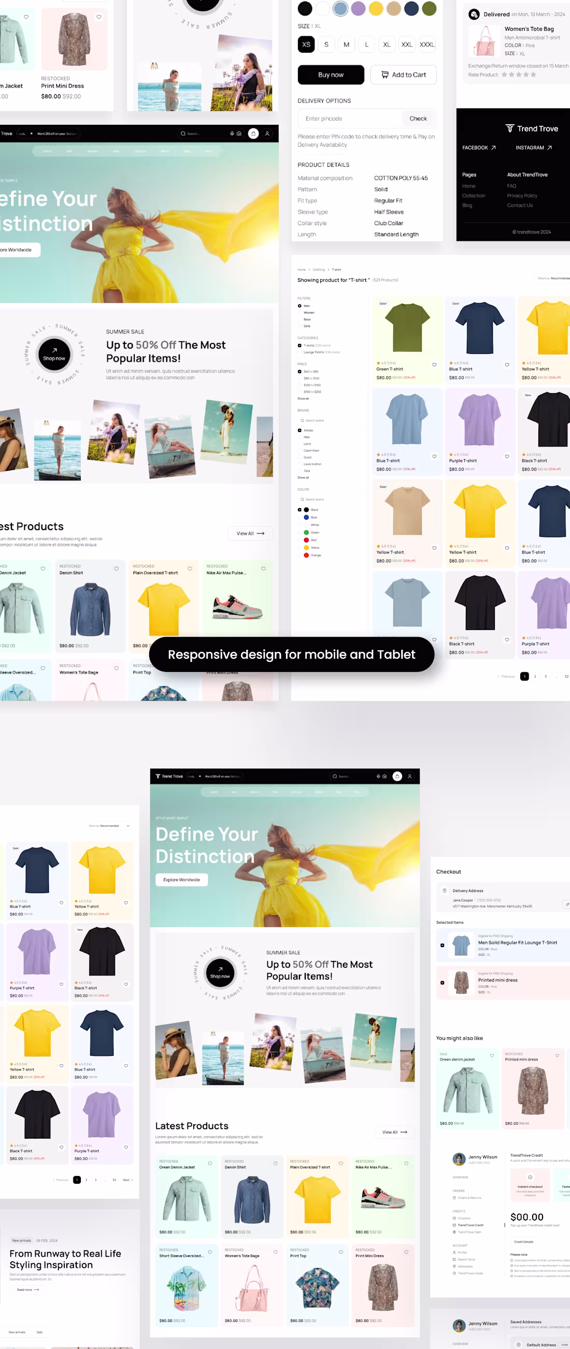
Task: Click the heart icon on the Print Mini Dress $80.00 card in the upper corner
Action: (x=98, y=17)
